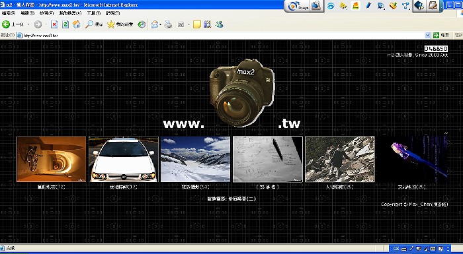Viewport: 463px width, 254px height.
Task: Expand the address bar URL dropdown
Action: coord(427,36)
